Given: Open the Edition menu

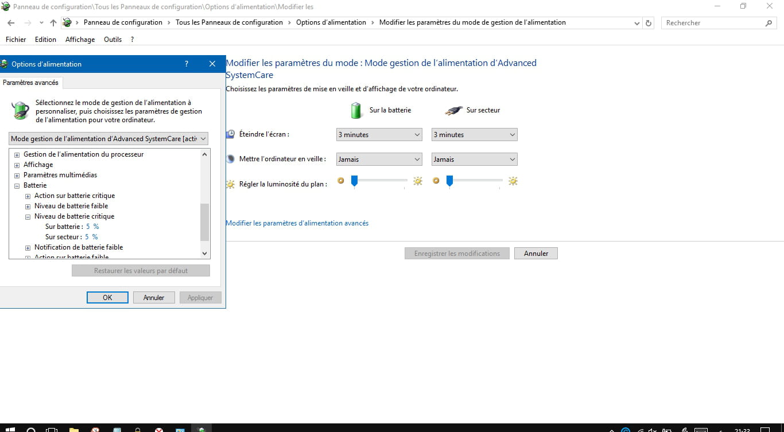Looking at the screenshot, I should click(45, 40).
